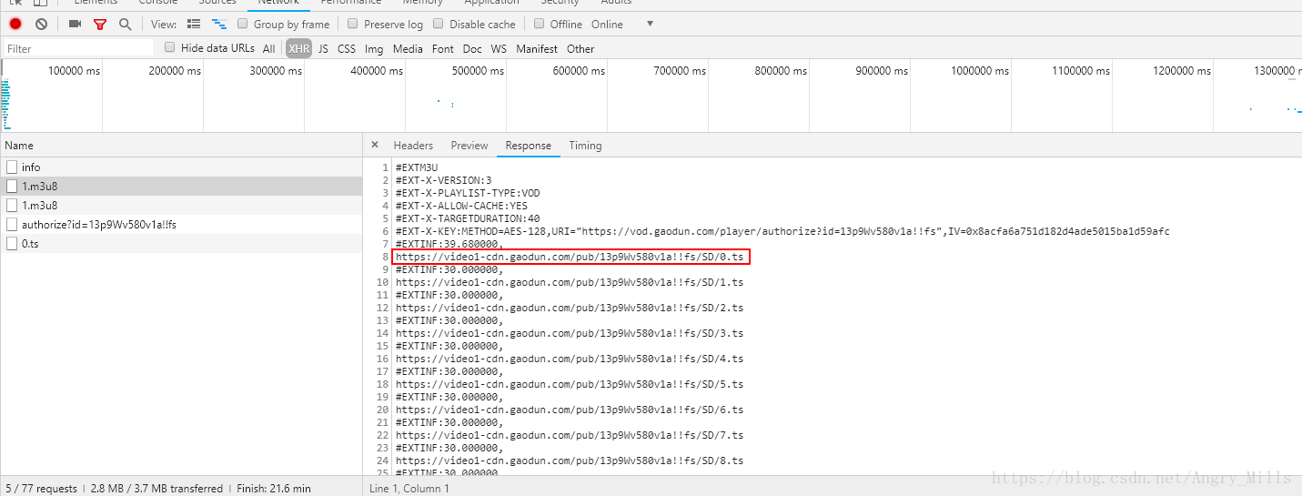This screenshot has height=496, width=1302.
Task: Click the #EXT-X-KEY:METHOD=AES-128 line
Action: pos(782,232)
